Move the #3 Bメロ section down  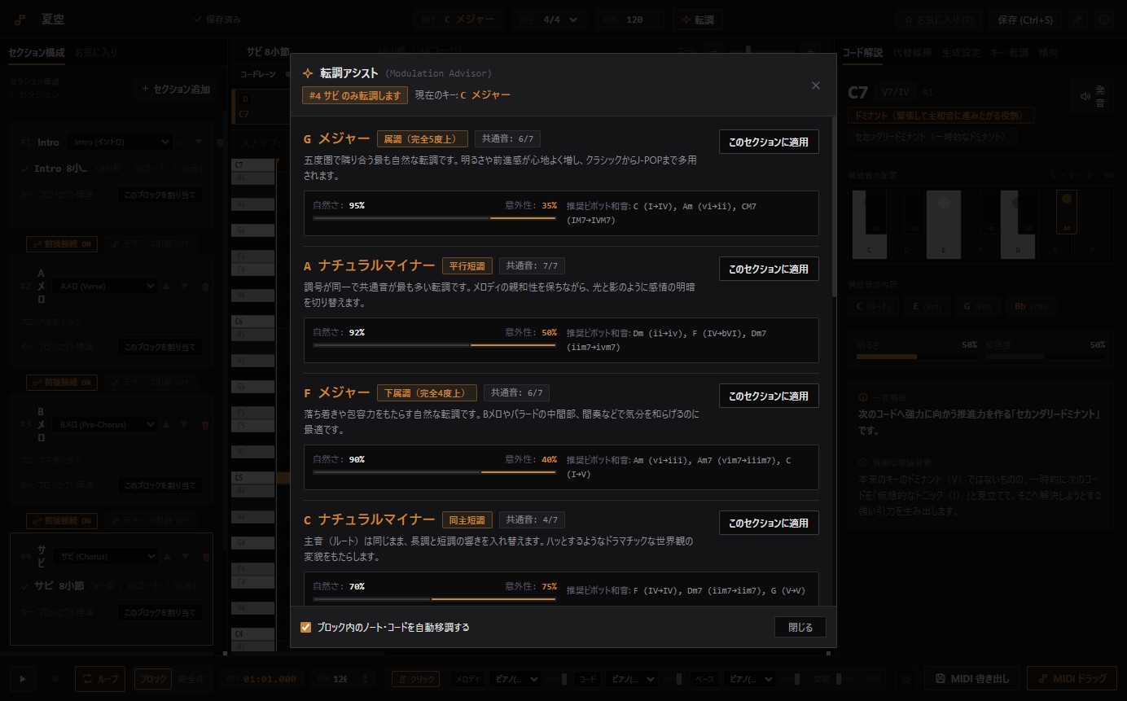pos(185,424)
